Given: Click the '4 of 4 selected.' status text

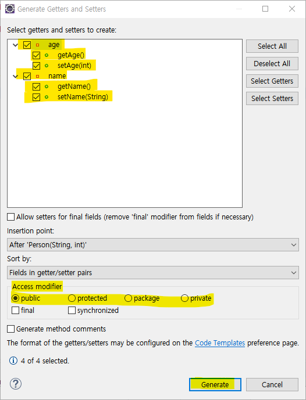Looking at the screenshot, I should coord(45,361).
